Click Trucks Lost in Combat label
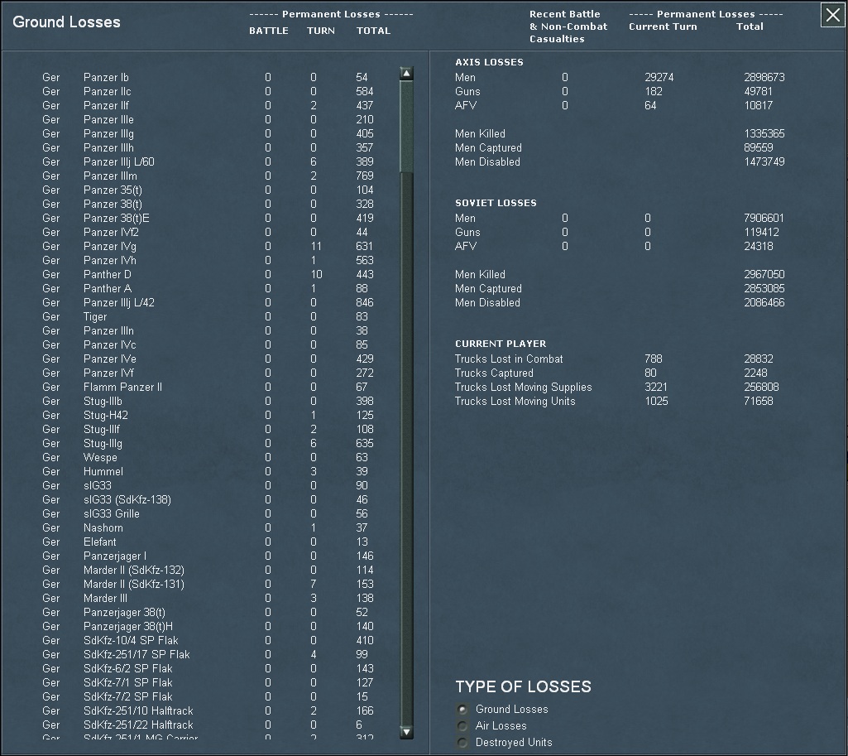The width and height of the screenshot is (848, 756). [508, 359]
